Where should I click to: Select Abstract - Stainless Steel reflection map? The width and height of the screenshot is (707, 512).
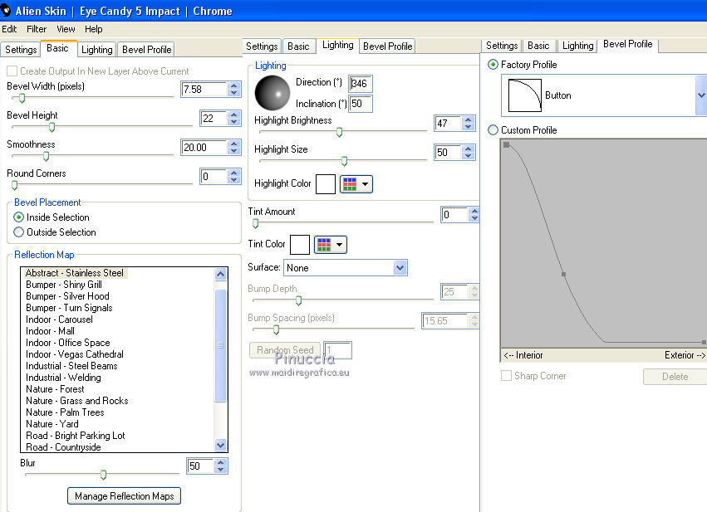coord(75,273)
